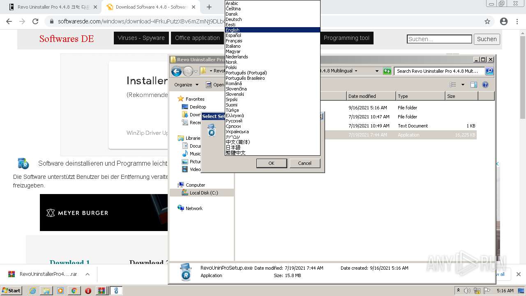Click the Change your view icon
The height and width of the screenshot is (296, 526).
pos(453,85)
